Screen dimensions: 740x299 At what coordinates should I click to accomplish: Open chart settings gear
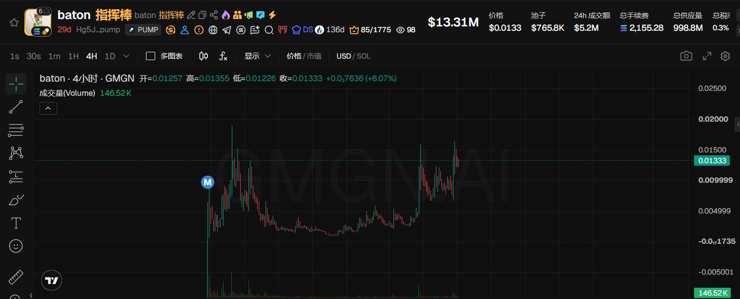click(x=725, y=56)
